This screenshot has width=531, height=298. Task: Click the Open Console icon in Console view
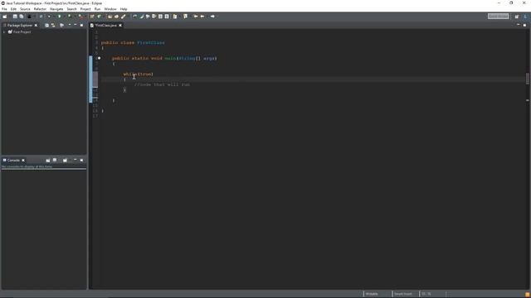65,160
